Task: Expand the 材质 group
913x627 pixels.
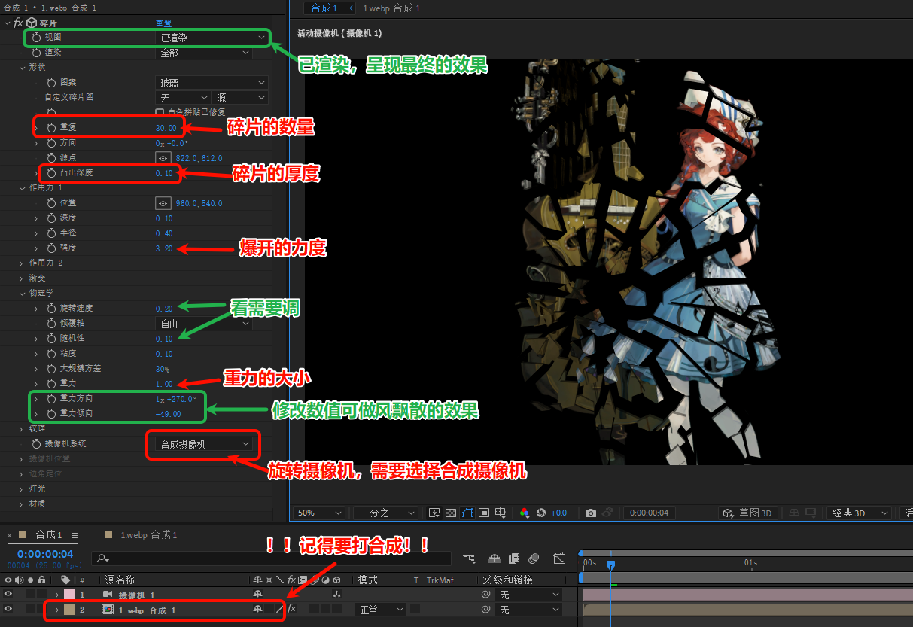Action: [x=22, y=504]
